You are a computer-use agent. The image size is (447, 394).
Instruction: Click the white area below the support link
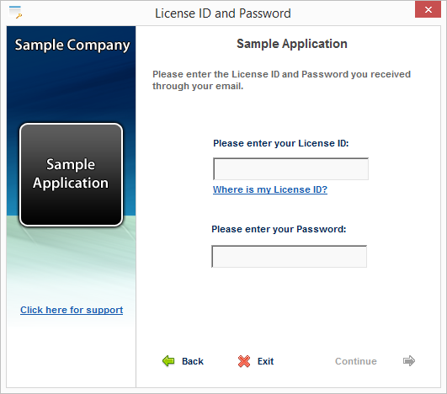click(x=71, y=354)
